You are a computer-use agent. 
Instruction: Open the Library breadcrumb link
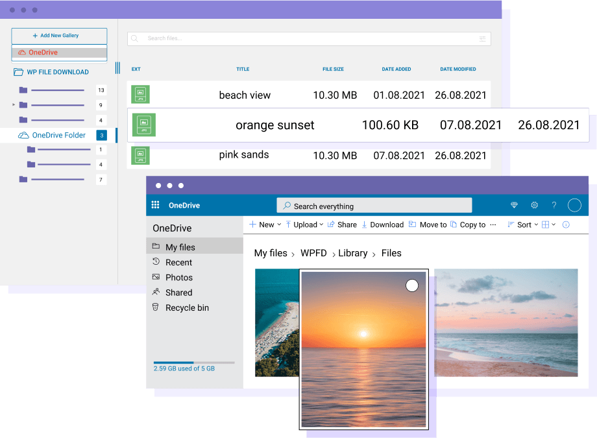[x=352, y=253]
